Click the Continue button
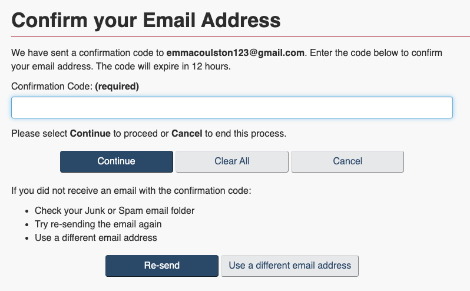Image resolution: width=470 pixels, height=291 pixels. pos(116,161)
